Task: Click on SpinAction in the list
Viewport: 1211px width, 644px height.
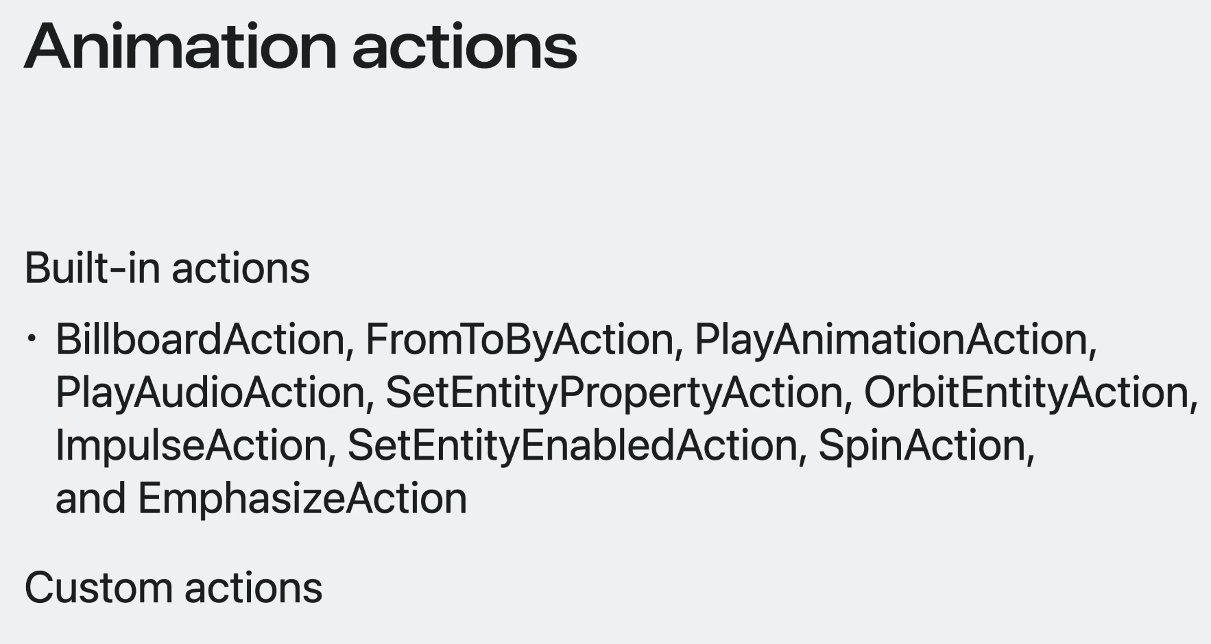Action: coord(921,445)
